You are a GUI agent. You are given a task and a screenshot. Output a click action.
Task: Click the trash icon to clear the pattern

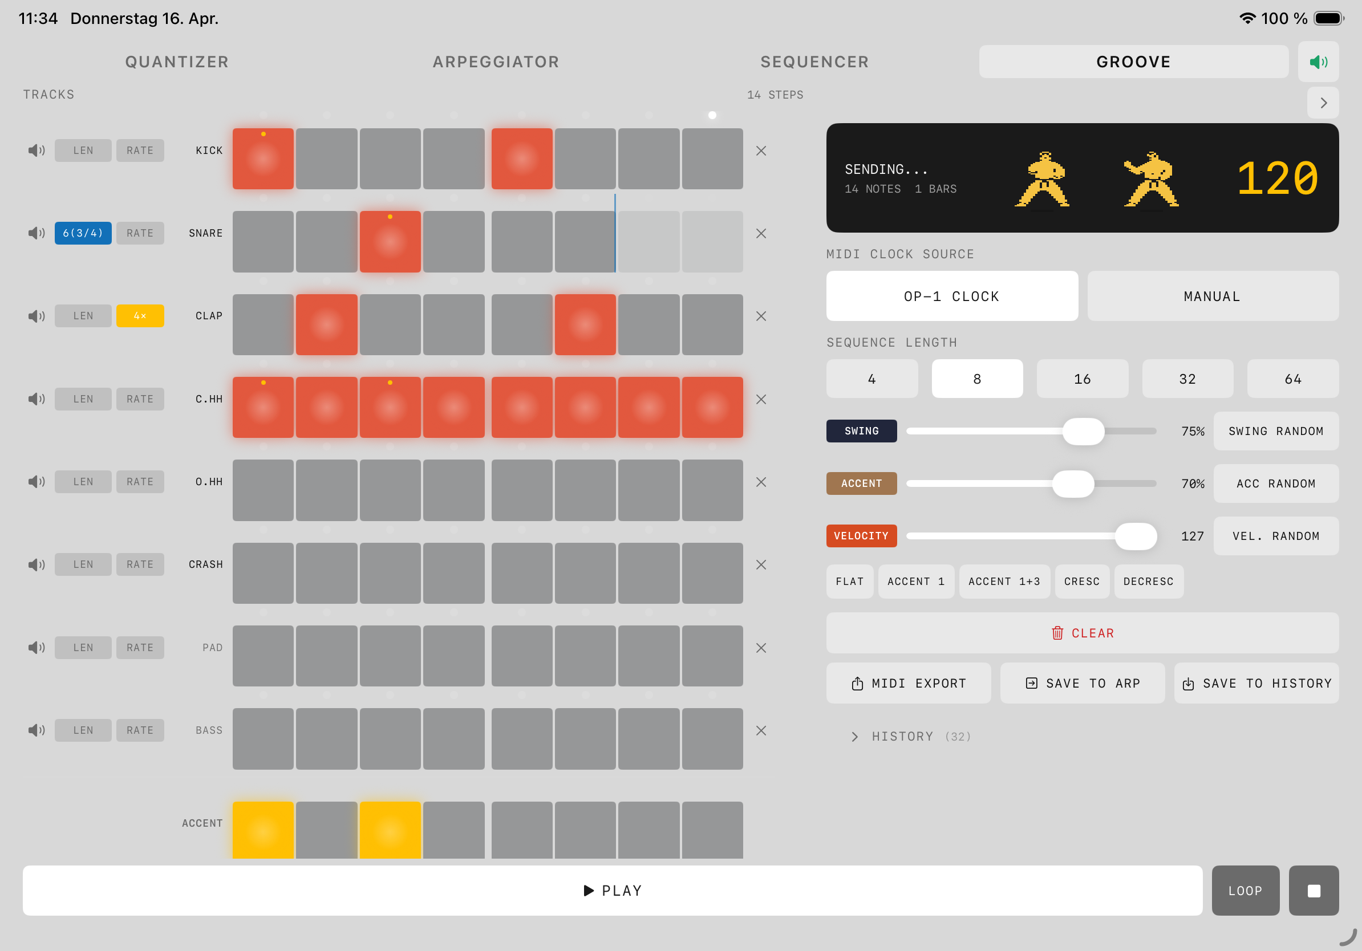pyautogui.click(x=1057, y=633)
